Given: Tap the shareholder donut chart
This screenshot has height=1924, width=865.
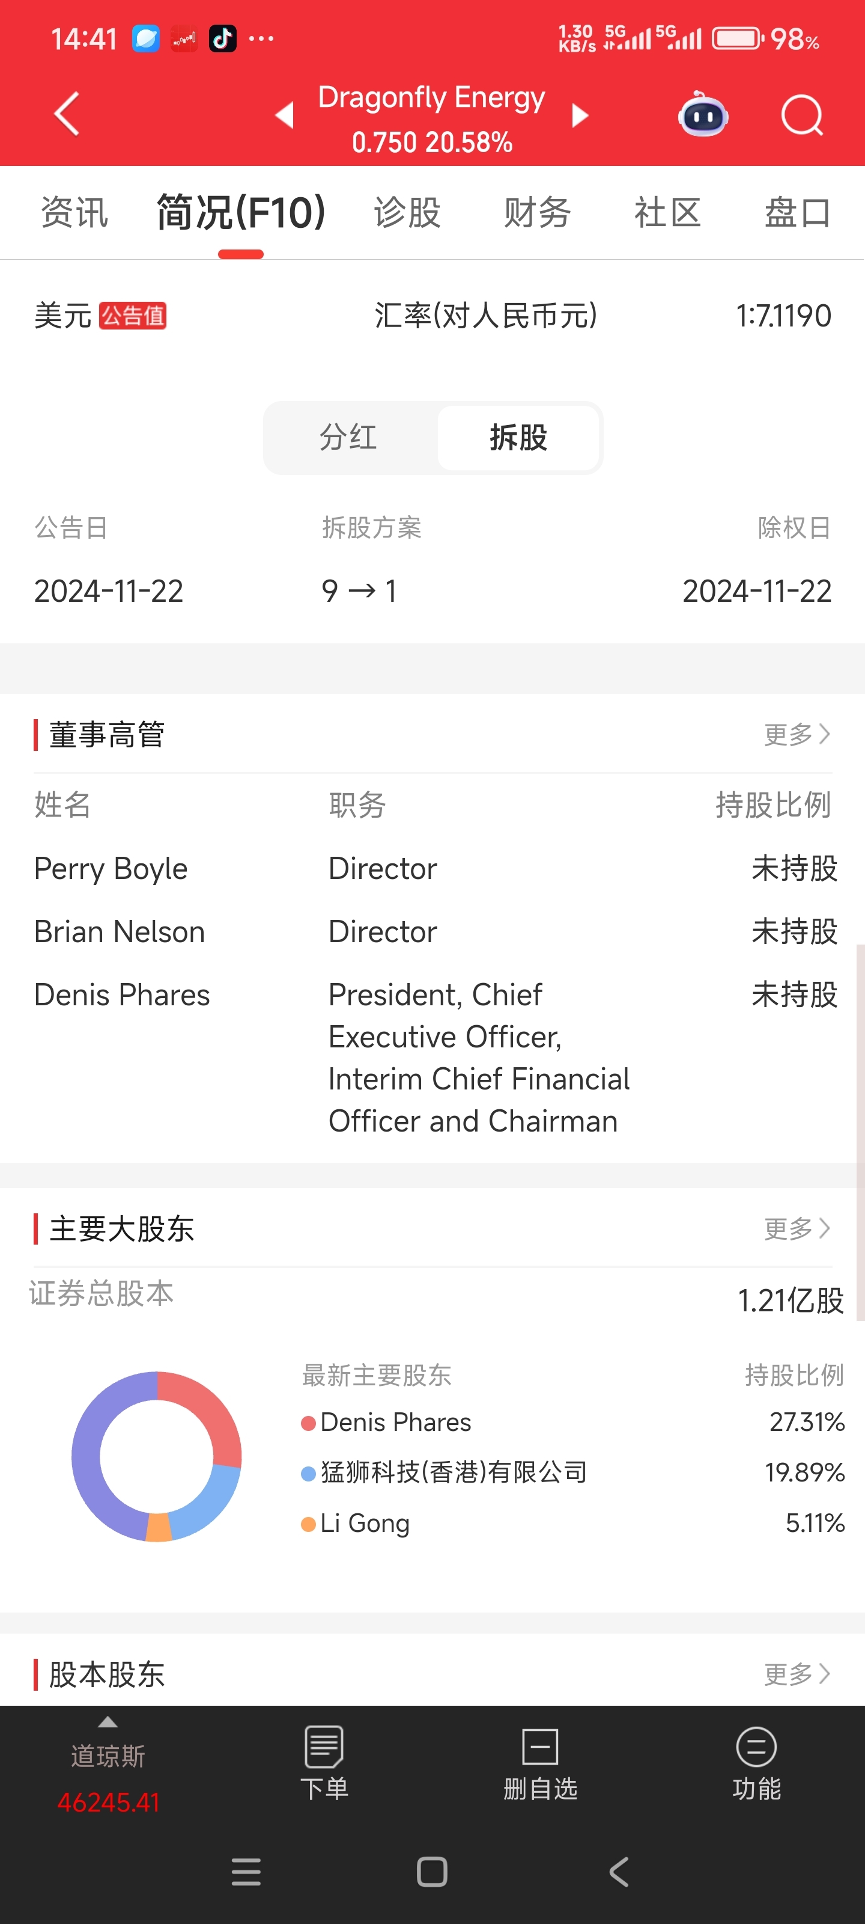Looking at the screenshot, I should point(157,1456).
